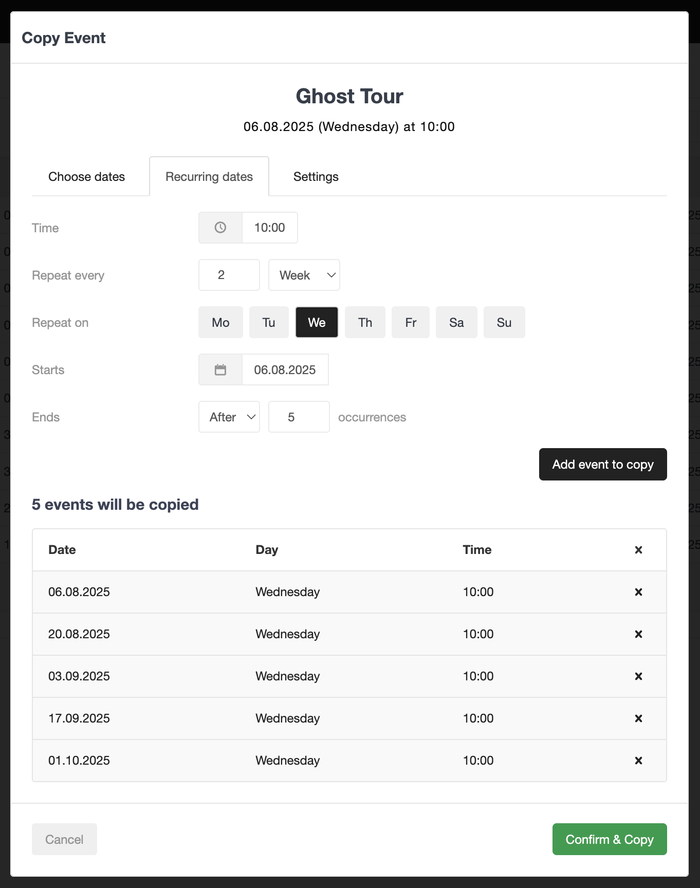This screenshot has height=888, width=700.
Task: Remove the 06.08.2025 event row
Action: [x=638, y=592]
